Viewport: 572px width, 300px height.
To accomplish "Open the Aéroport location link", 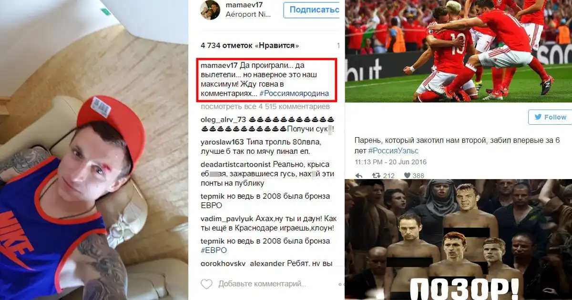I will pos(248,15).
